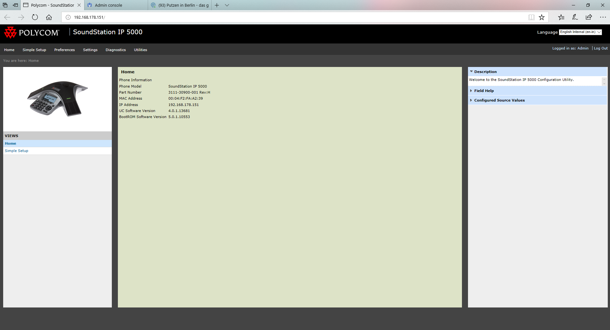Restore down the browser window

588,5
